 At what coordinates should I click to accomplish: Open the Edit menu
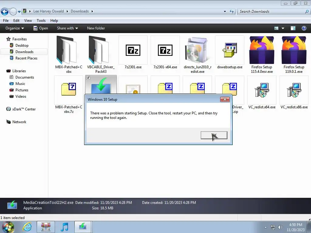click(x=16, y=21)
